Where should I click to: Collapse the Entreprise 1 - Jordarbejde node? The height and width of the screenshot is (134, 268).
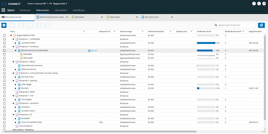13,39
